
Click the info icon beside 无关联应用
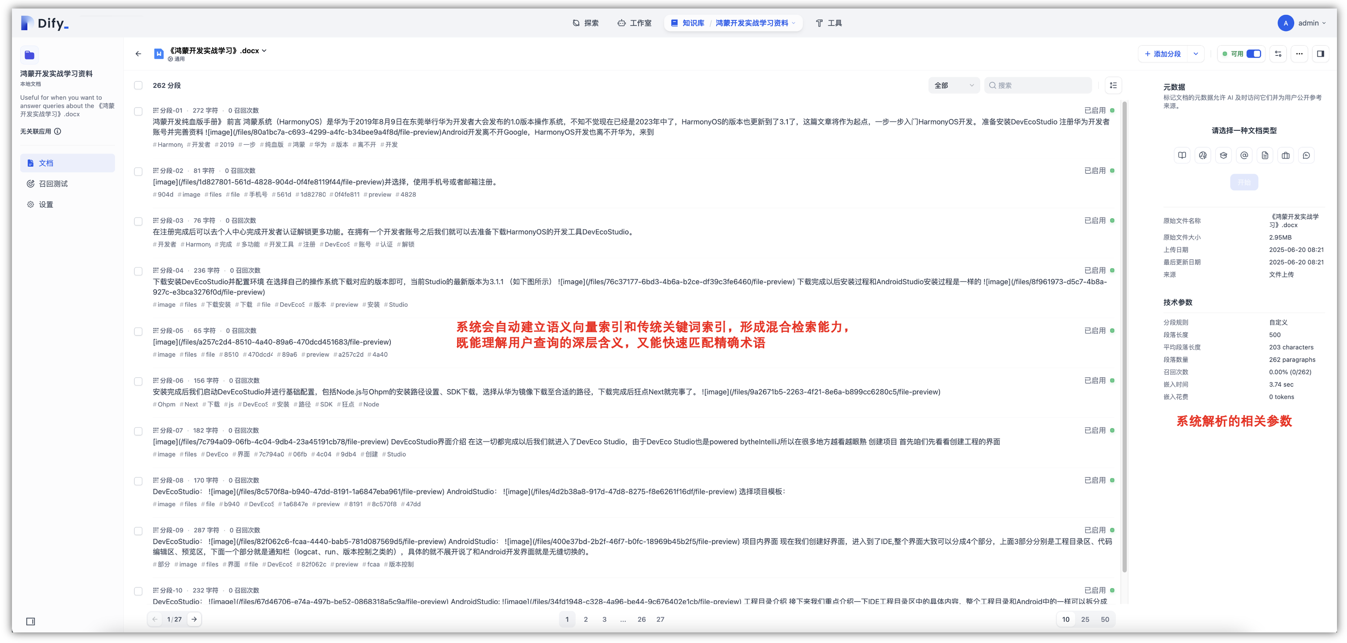coord(58,131)
